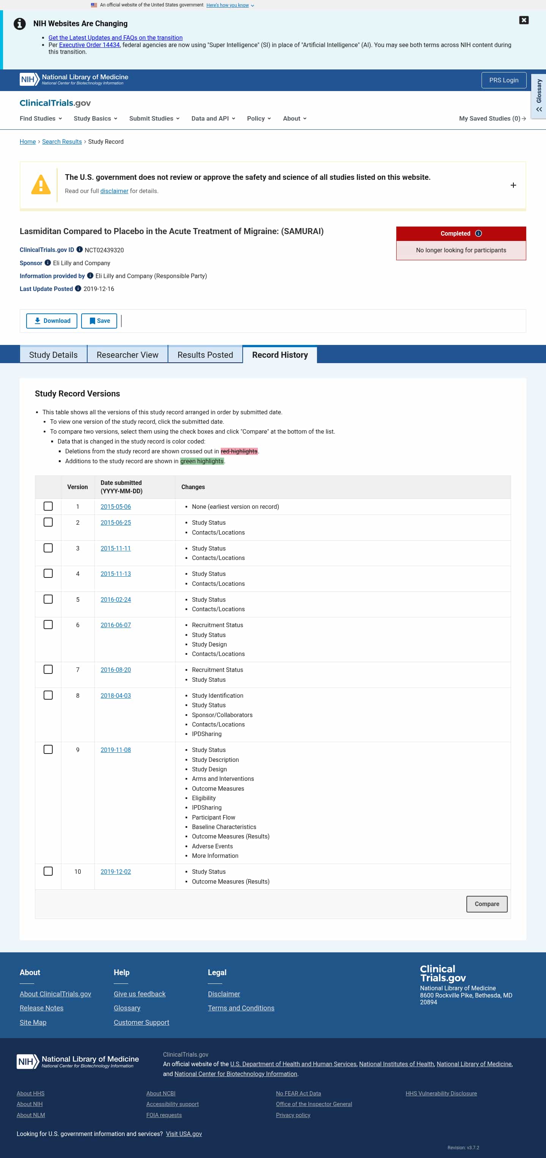Expand the government disclaimer with the plus icon
546x1158 pixels.
[513, 185]
